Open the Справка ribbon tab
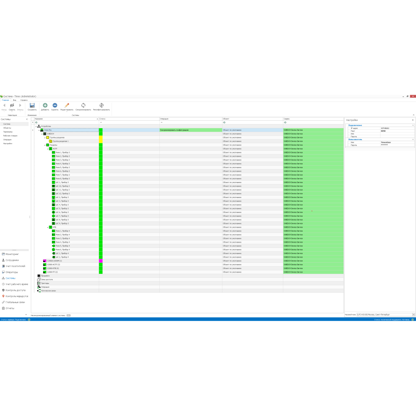416x416 pixels. (x=24, y=100)
